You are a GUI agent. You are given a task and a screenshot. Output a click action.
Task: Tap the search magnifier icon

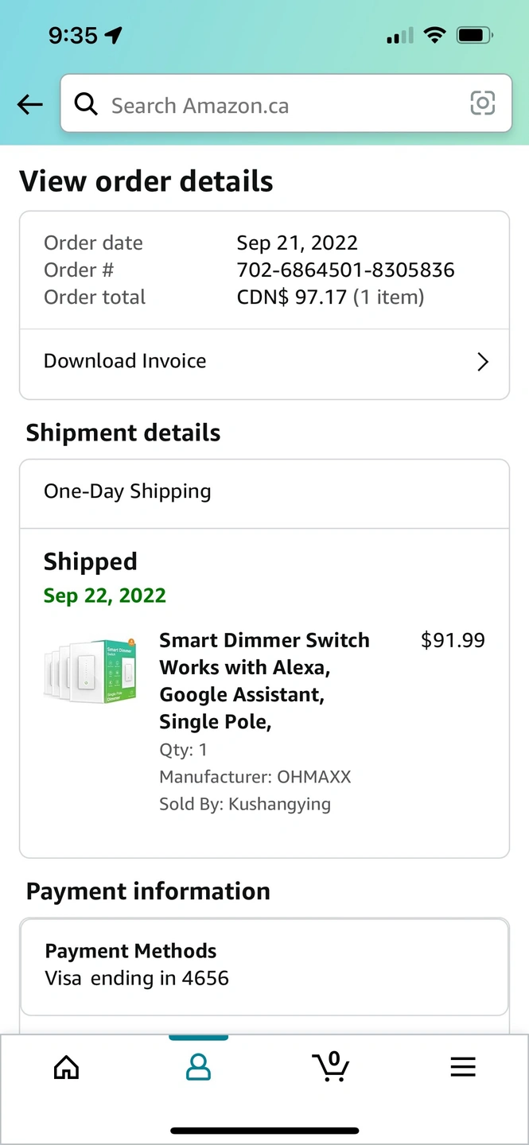[x=85, y=104]
